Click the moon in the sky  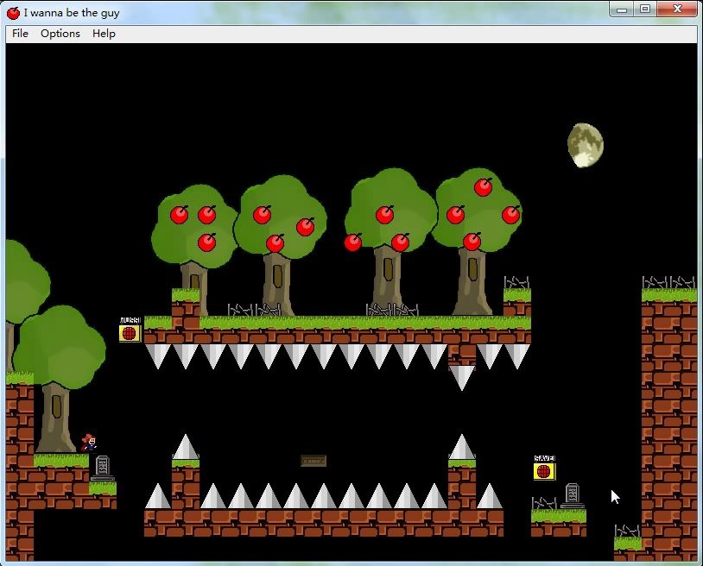(x=585, y=145)
